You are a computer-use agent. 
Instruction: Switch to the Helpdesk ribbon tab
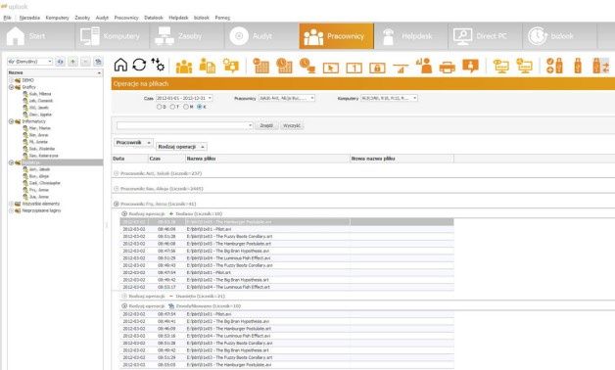click(x=410, y=36)
